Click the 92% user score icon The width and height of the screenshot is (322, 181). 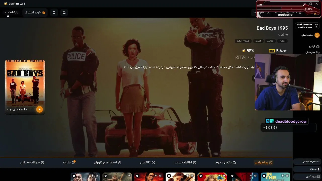click(244, 51)
